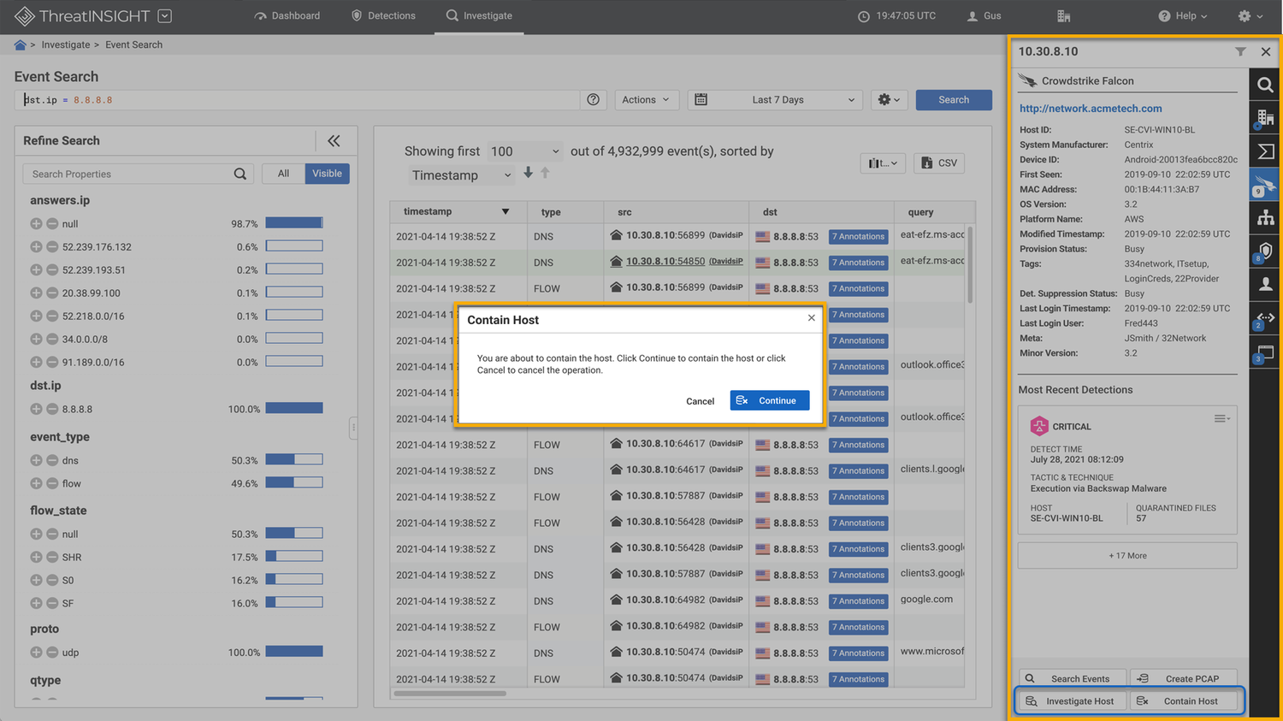Click the clock icon by 19:47:05 UTC
Screen dimensions: 1283x721
click(863, 16)
